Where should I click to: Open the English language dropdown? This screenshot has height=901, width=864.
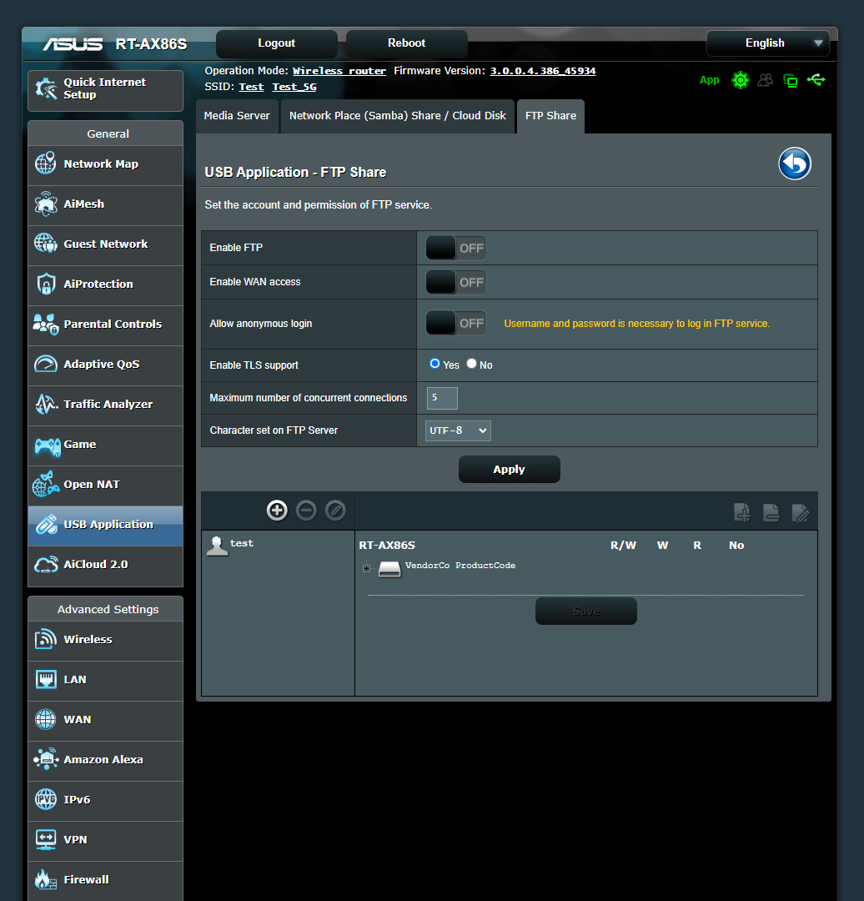[x=767, y=43]
